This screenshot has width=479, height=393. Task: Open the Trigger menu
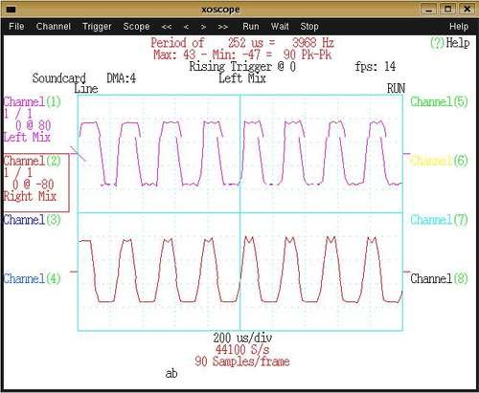pyautogui.click(x=97, y=27)
